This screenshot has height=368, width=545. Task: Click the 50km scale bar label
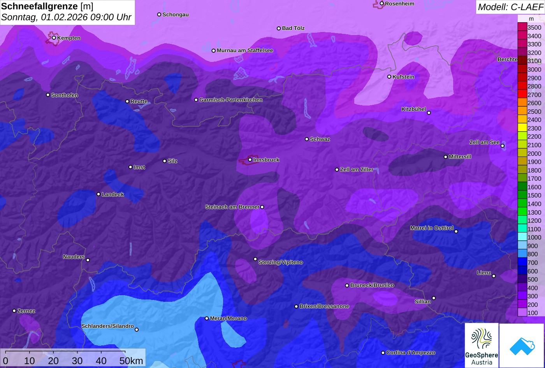tap(131, 361)
